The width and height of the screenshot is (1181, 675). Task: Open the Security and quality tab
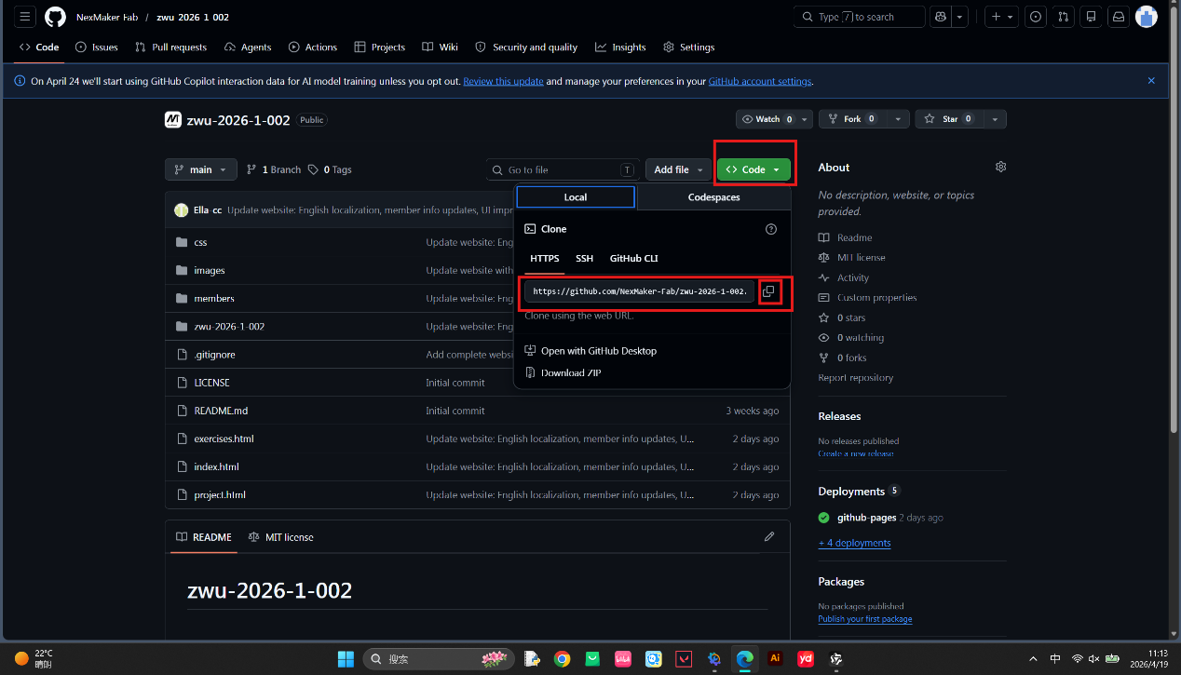(526, 47)
